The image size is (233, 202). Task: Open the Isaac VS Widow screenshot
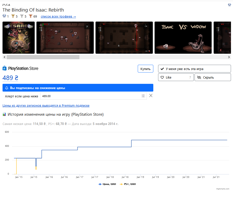183,38
